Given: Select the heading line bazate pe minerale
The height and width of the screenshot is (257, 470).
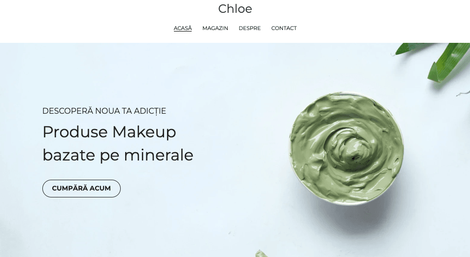Looking at the screenshot, I should click(x=118, y=155).
